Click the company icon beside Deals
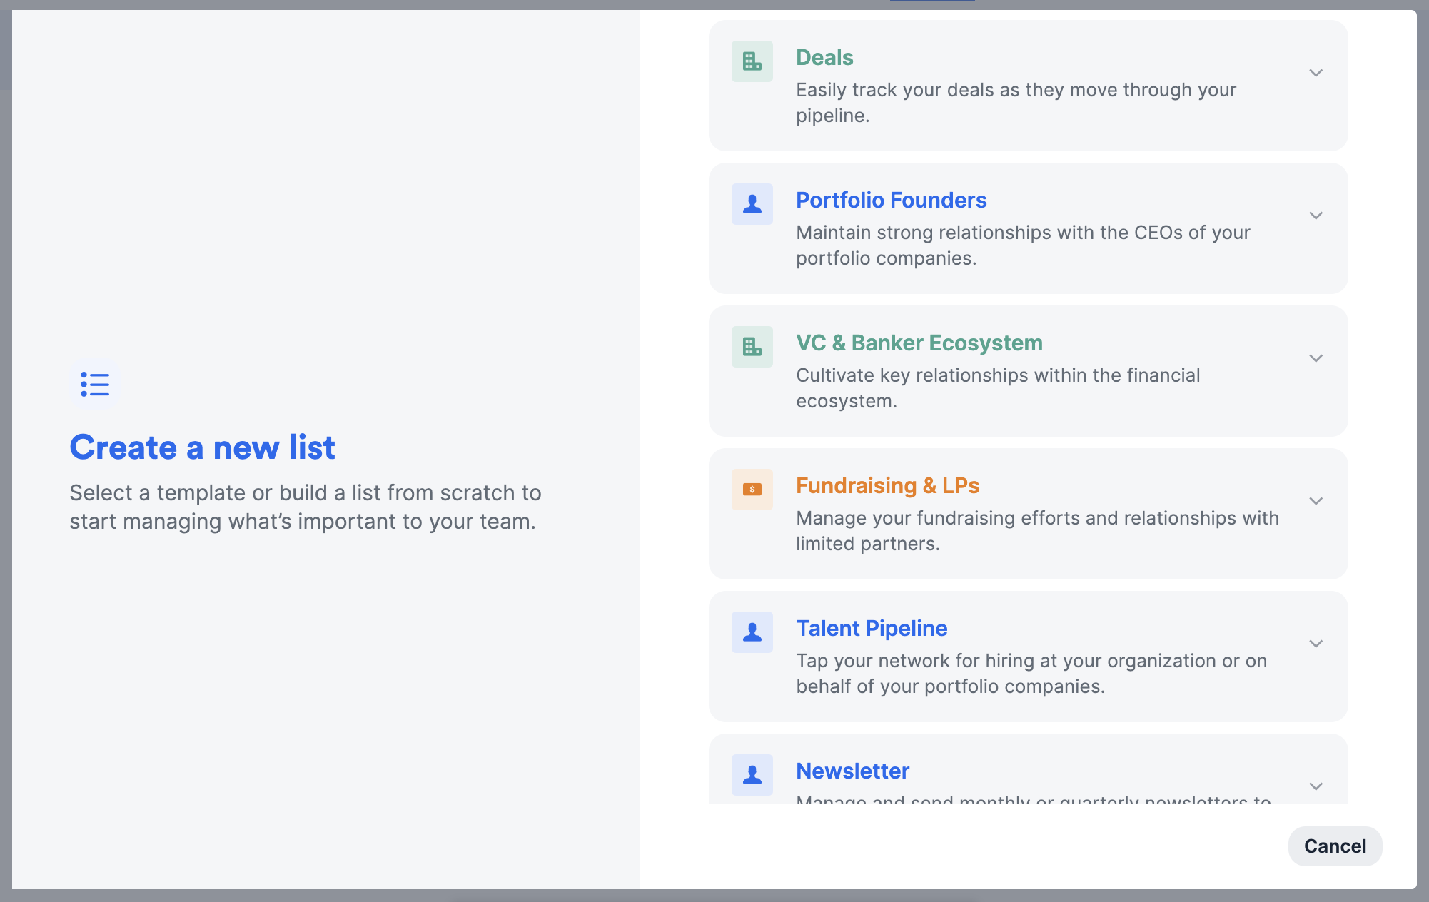1429x902 pixels. (752, 61)
